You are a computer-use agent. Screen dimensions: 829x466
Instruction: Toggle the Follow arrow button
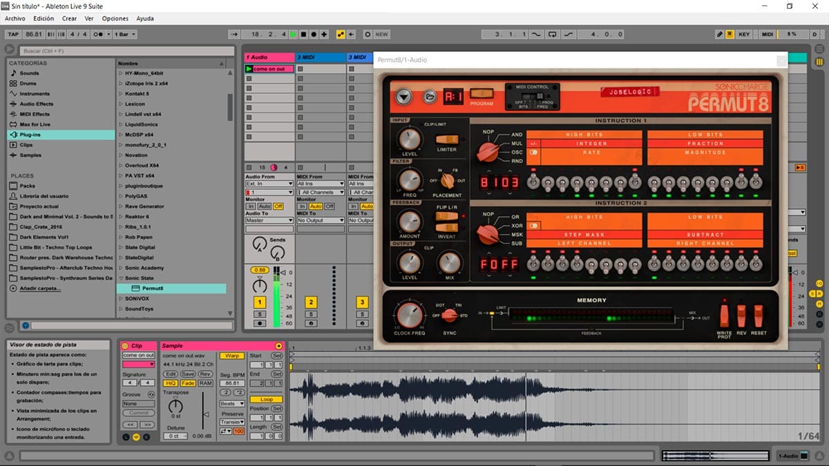(x=235, y=34)
